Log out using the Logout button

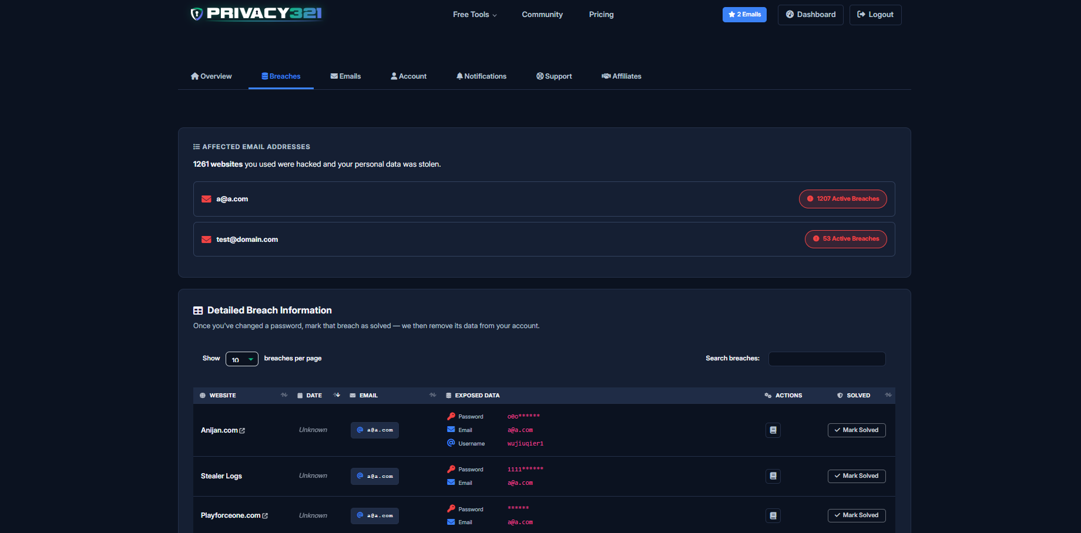coord(875,15)
